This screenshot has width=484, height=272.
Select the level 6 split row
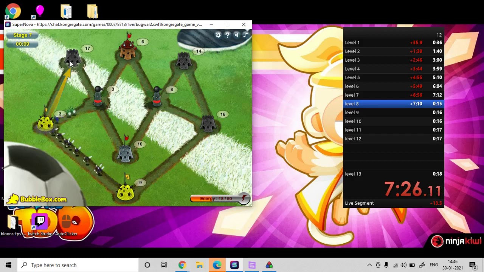(393, 86)
